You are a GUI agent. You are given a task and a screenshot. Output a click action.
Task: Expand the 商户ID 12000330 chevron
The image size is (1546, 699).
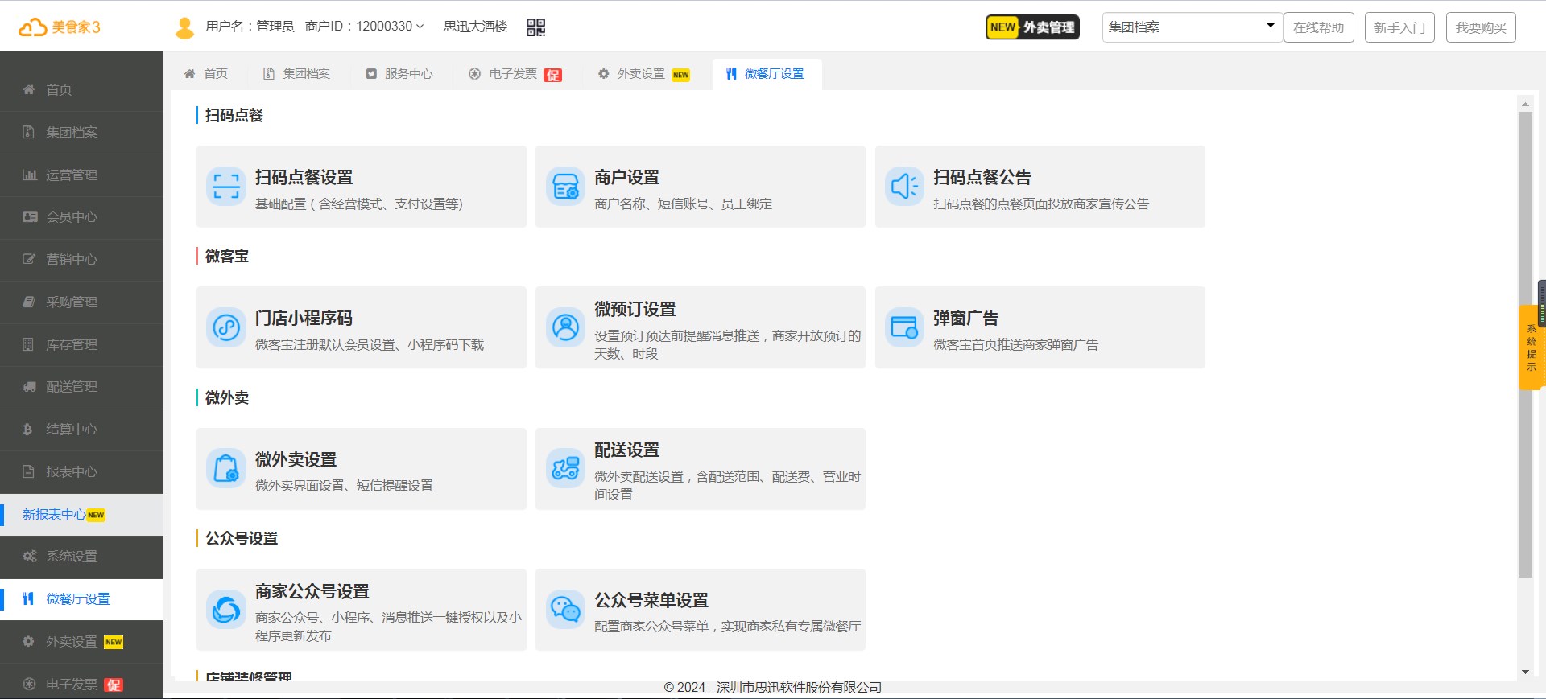point(420,27)
